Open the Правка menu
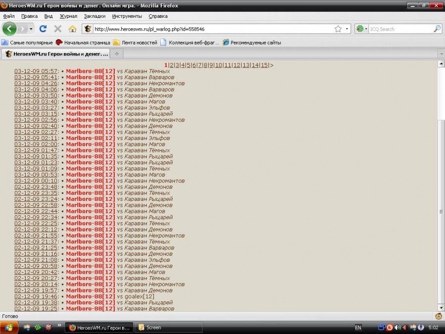This screenshot has width=445, height=334. pyautogui.click(x=29, y=16)
